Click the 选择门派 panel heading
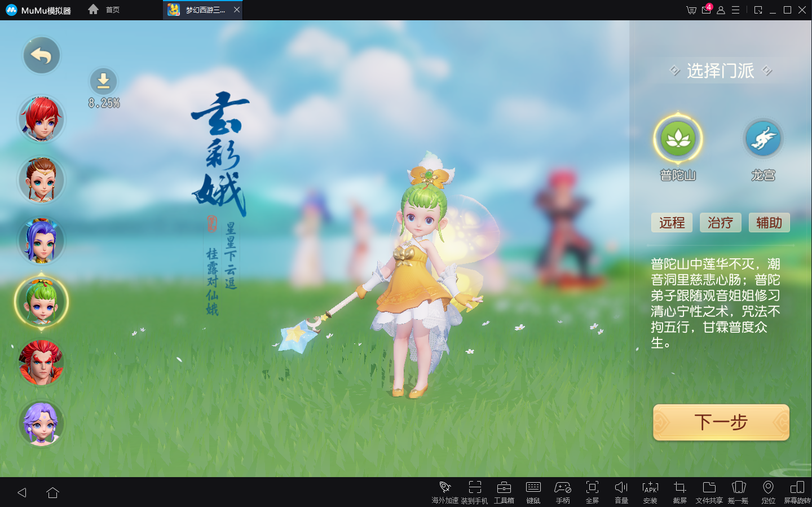Screen dimensions: 812x507 (x=721, y=70)
